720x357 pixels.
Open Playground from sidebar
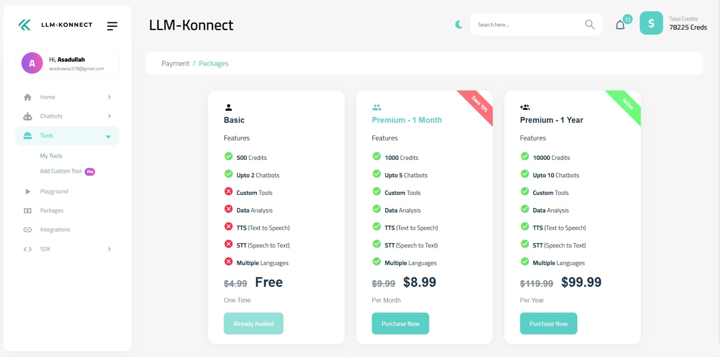54,191
